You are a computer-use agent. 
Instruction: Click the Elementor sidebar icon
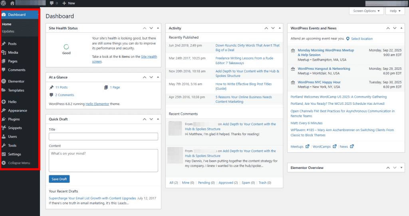[x=4, y=81]
